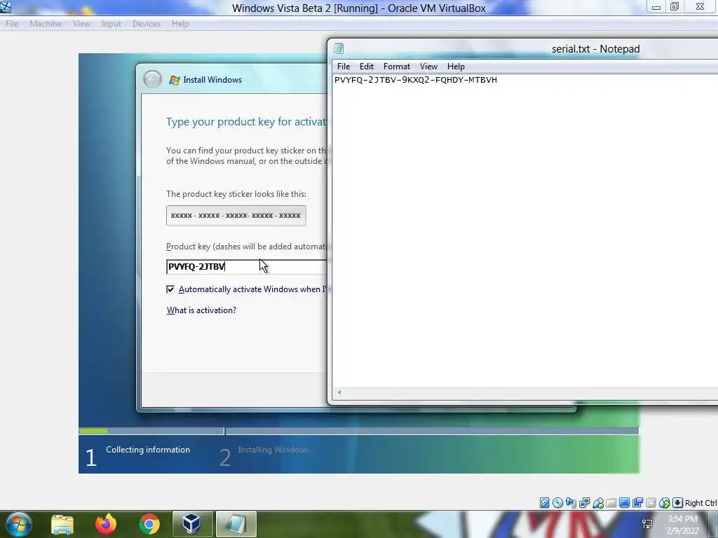Click the network adapters status icon
The height and width of the screenshot is (538, 718).
584,503
